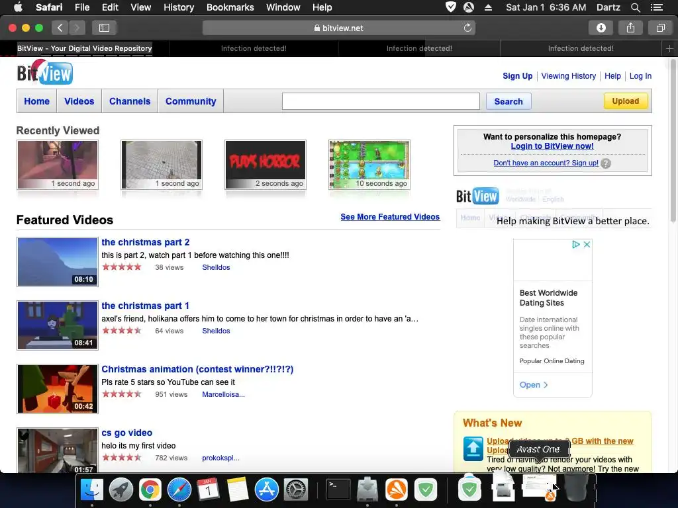Click the shield icon in menu bar
Image resolution: width=678 pixels, height=508 pixels.
point(450,7)
